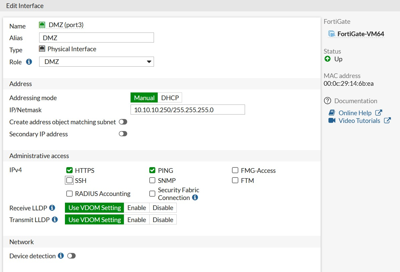The height and width of the screenshot is (272, 400).
Task: Click the FortiGate-VM64 device icon
Action: (331, 33)
